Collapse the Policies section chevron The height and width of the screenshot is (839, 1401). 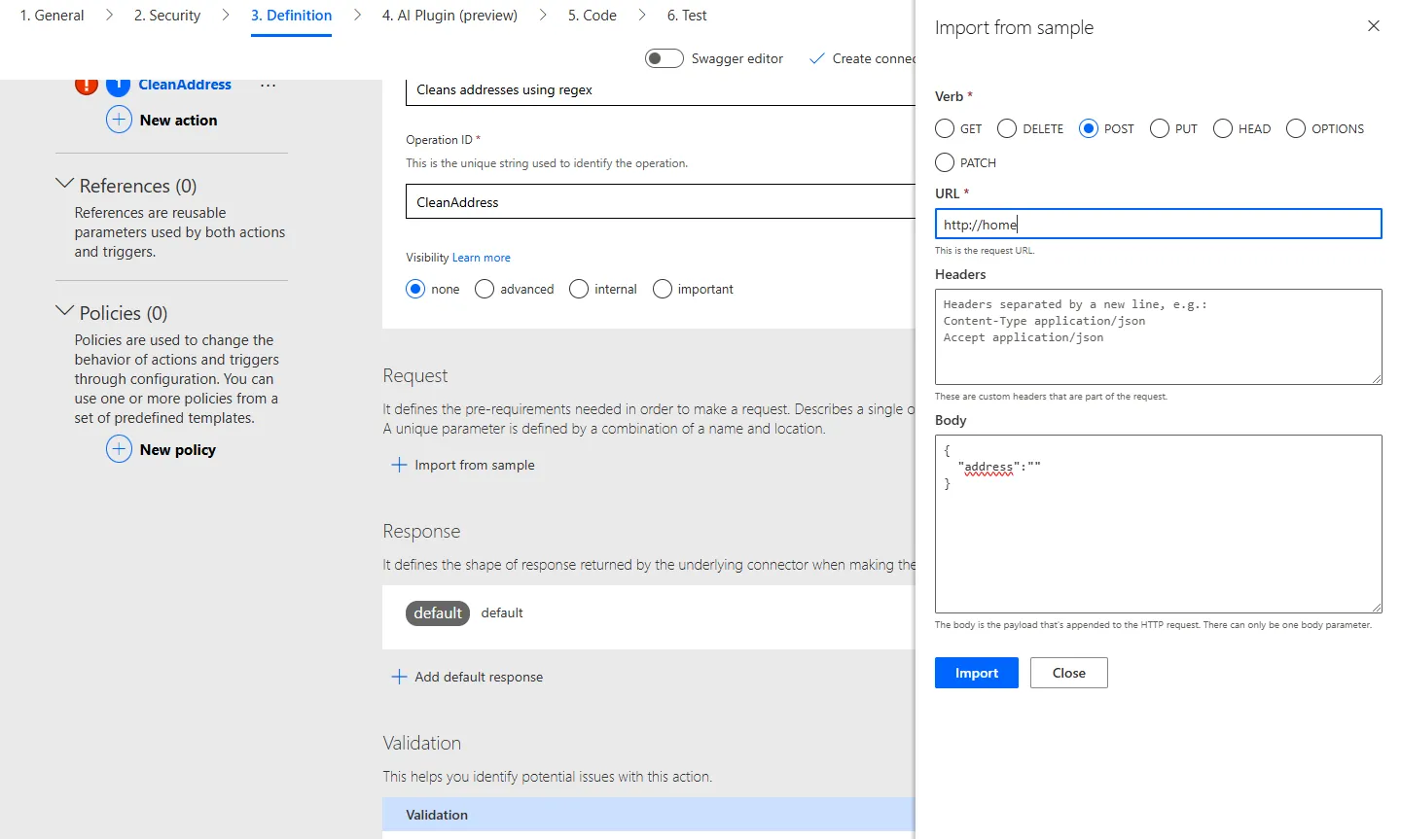[65, 310]
